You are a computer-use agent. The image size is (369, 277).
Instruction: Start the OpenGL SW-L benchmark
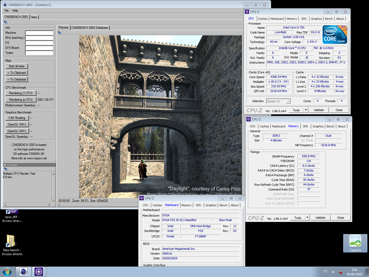point(17,125)
